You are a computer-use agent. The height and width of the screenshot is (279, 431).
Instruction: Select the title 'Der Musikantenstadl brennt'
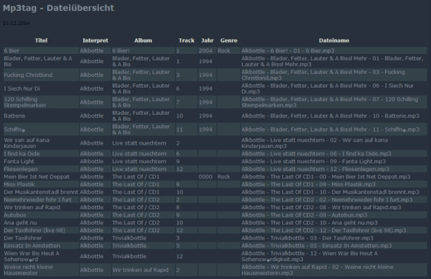41,192
